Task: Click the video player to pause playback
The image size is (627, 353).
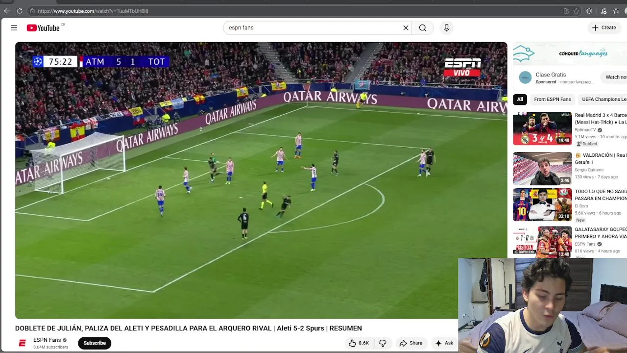Action: coord(261,180)
